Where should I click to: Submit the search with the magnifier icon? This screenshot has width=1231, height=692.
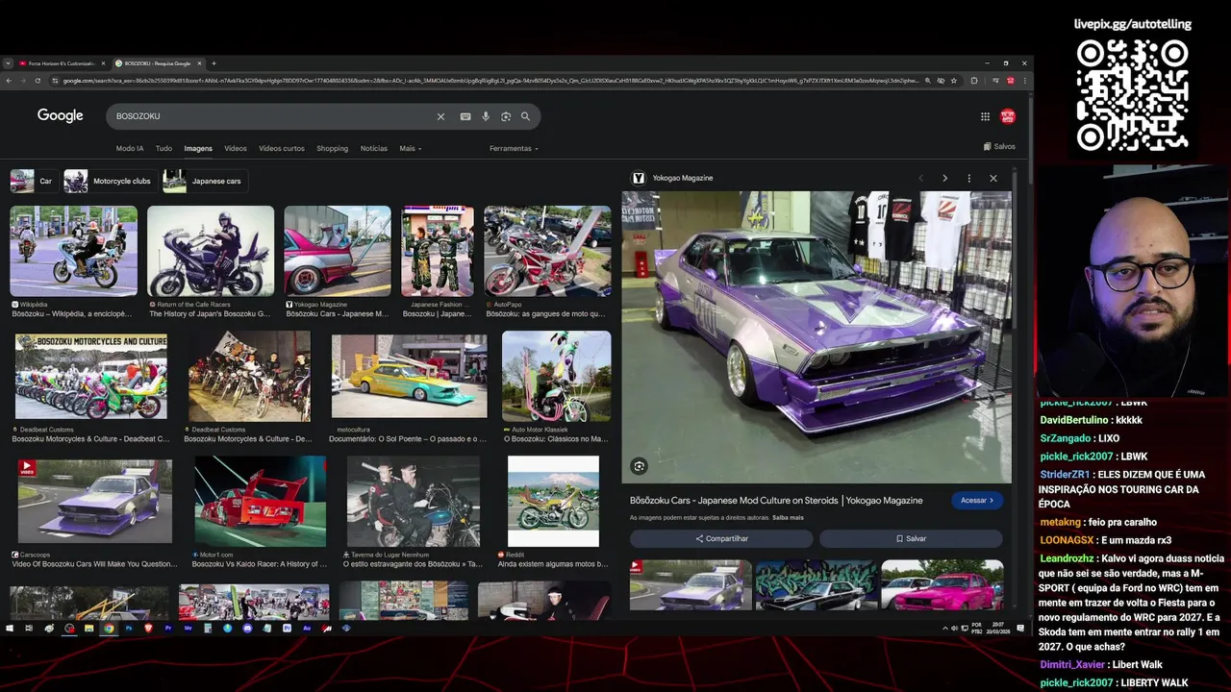point(525,116)
